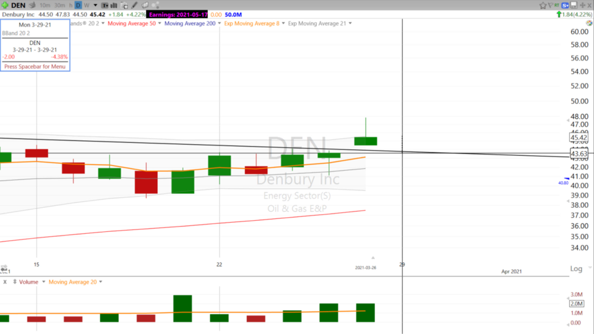Screen dimensions: 594x334
Task: Click volume Moving Average 20 label
Action: (73, 282)
